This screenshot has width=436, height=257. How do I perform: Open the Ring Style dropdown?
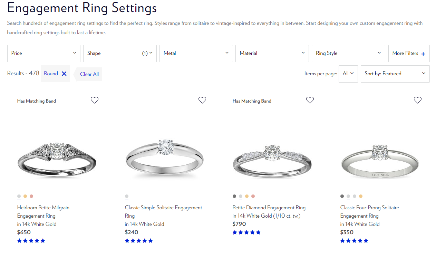[x=348, y=53]
